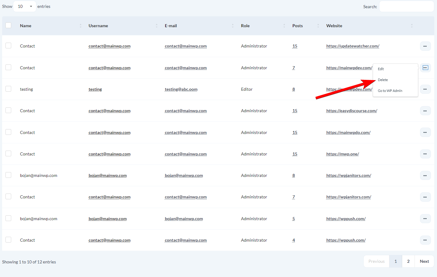The image size is (437, 277).
Task: Click the ellipsis icon on the easydiscourse.com row
Action: (425, 111)
